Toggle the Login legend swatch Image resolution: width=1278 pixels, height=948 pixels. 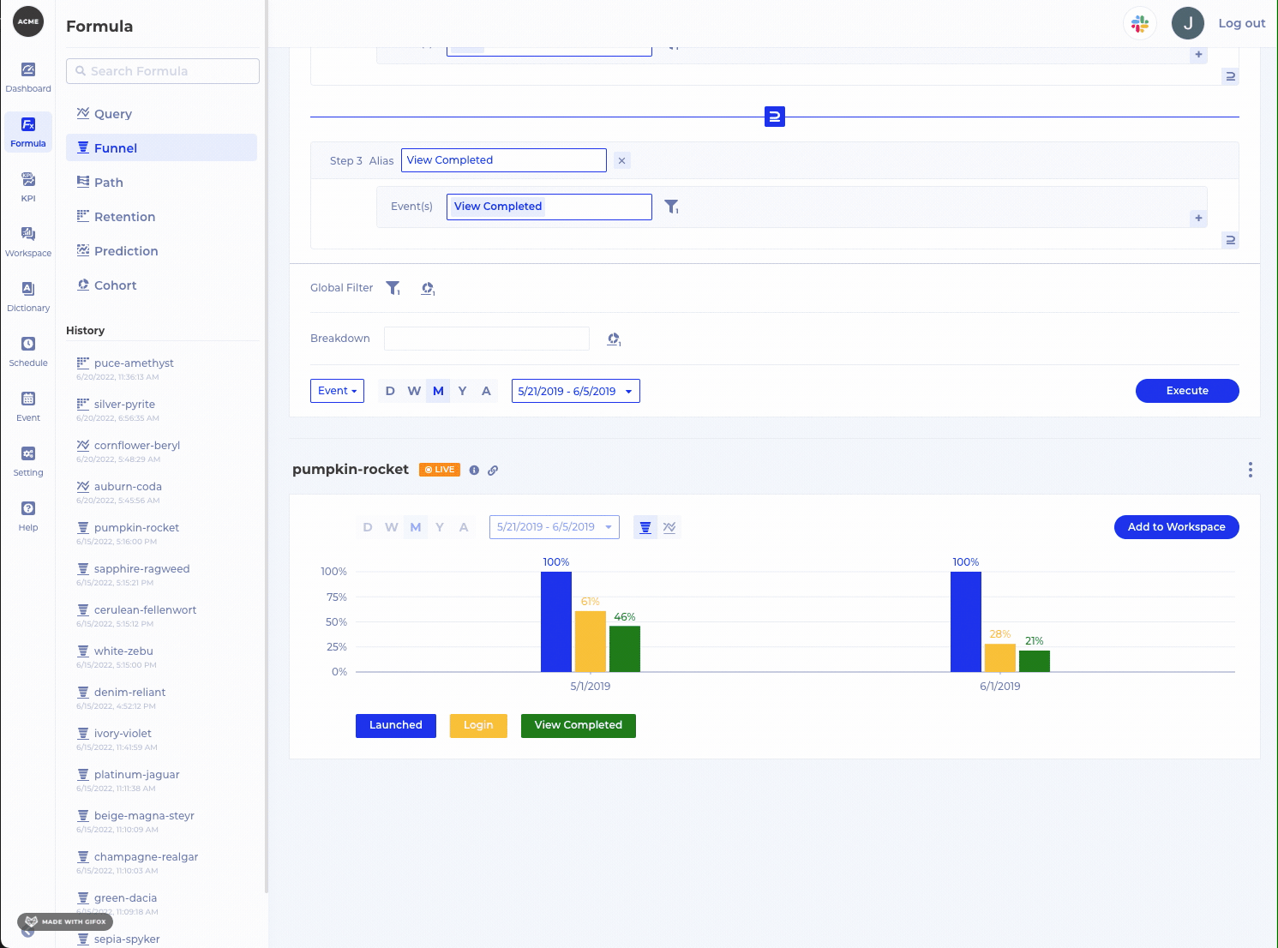coord(478,726)
